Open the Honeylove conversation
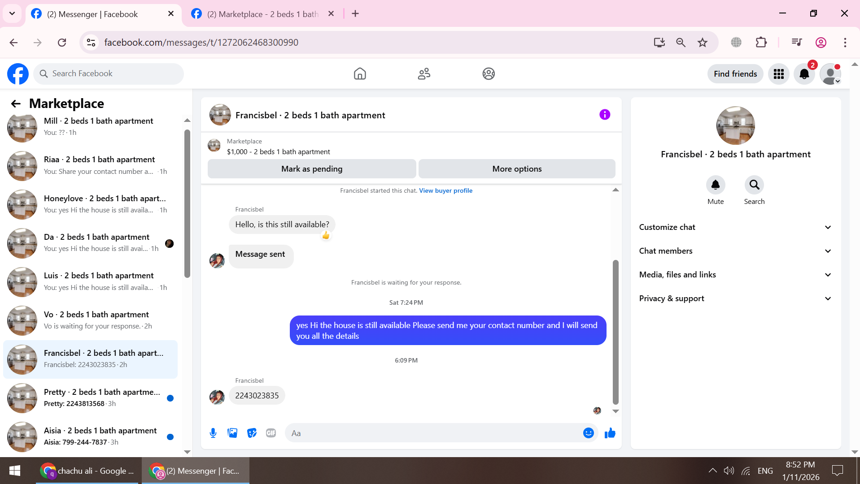The width and height of the screenshot is (860, 484). (x=91, y=204)
